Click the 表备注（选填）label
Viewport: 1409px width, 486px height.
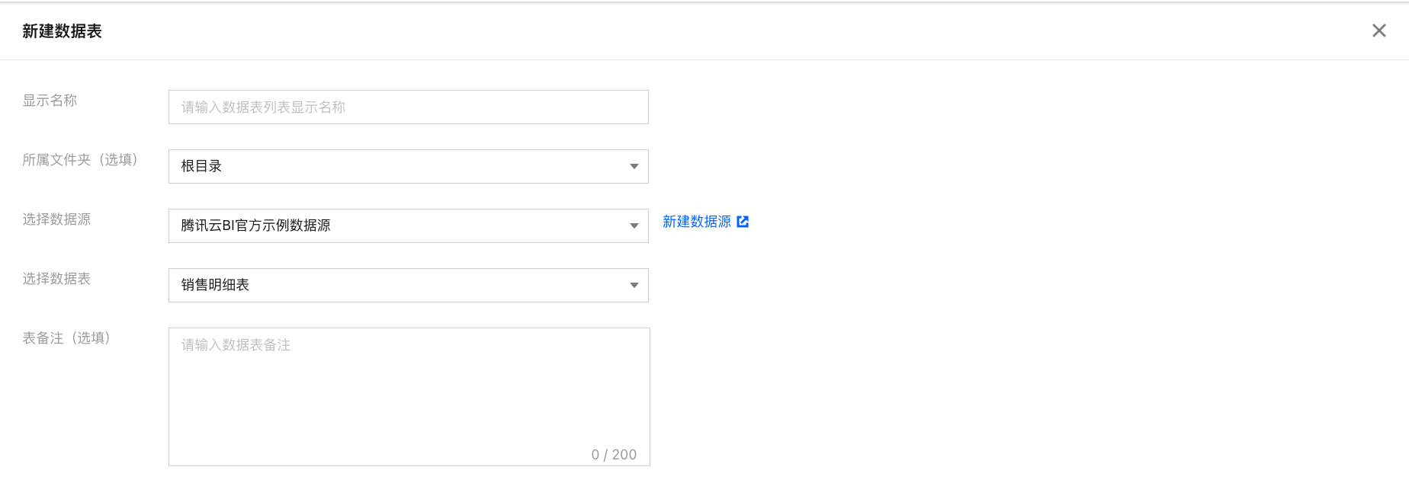point(66,338)
